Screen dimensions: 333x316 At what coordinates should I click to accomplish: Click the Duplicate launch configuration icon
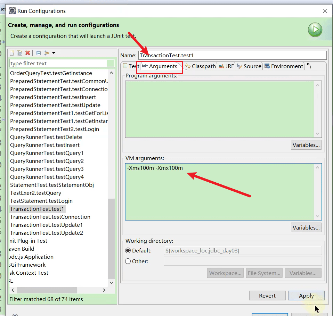click(x=20, y=53)
